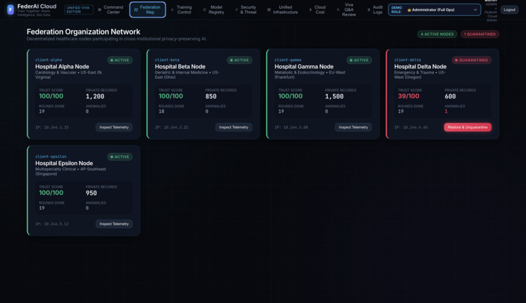Open Viva Q&A Review tab
This screenshot has width=526, height=303.
(347, 10)
